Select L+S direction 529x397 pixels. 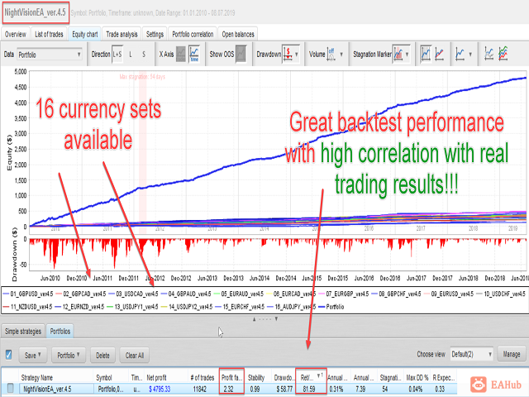[x=117, y=55]
